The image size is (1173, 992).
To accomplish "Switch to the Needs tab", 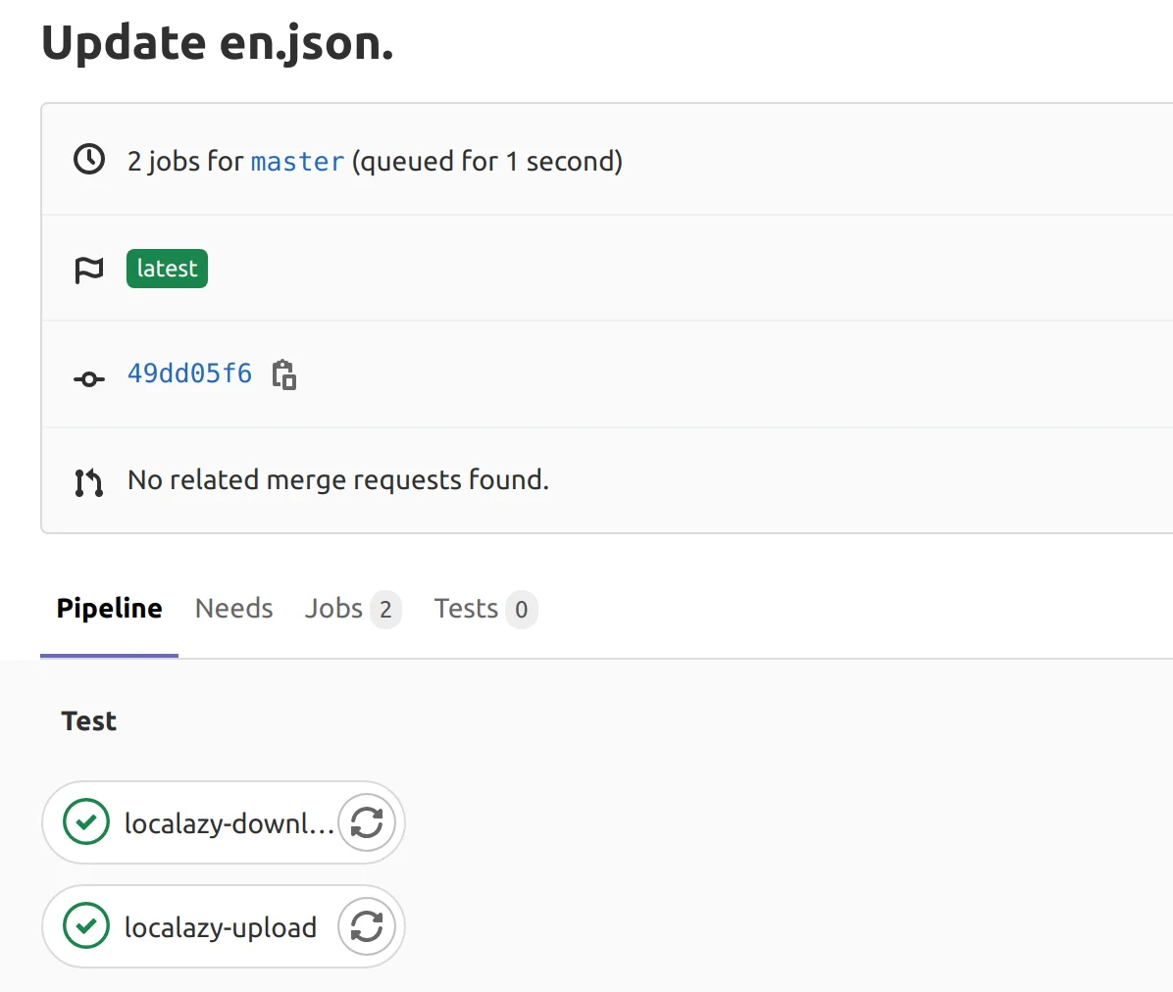I will (x=233, y=609).
